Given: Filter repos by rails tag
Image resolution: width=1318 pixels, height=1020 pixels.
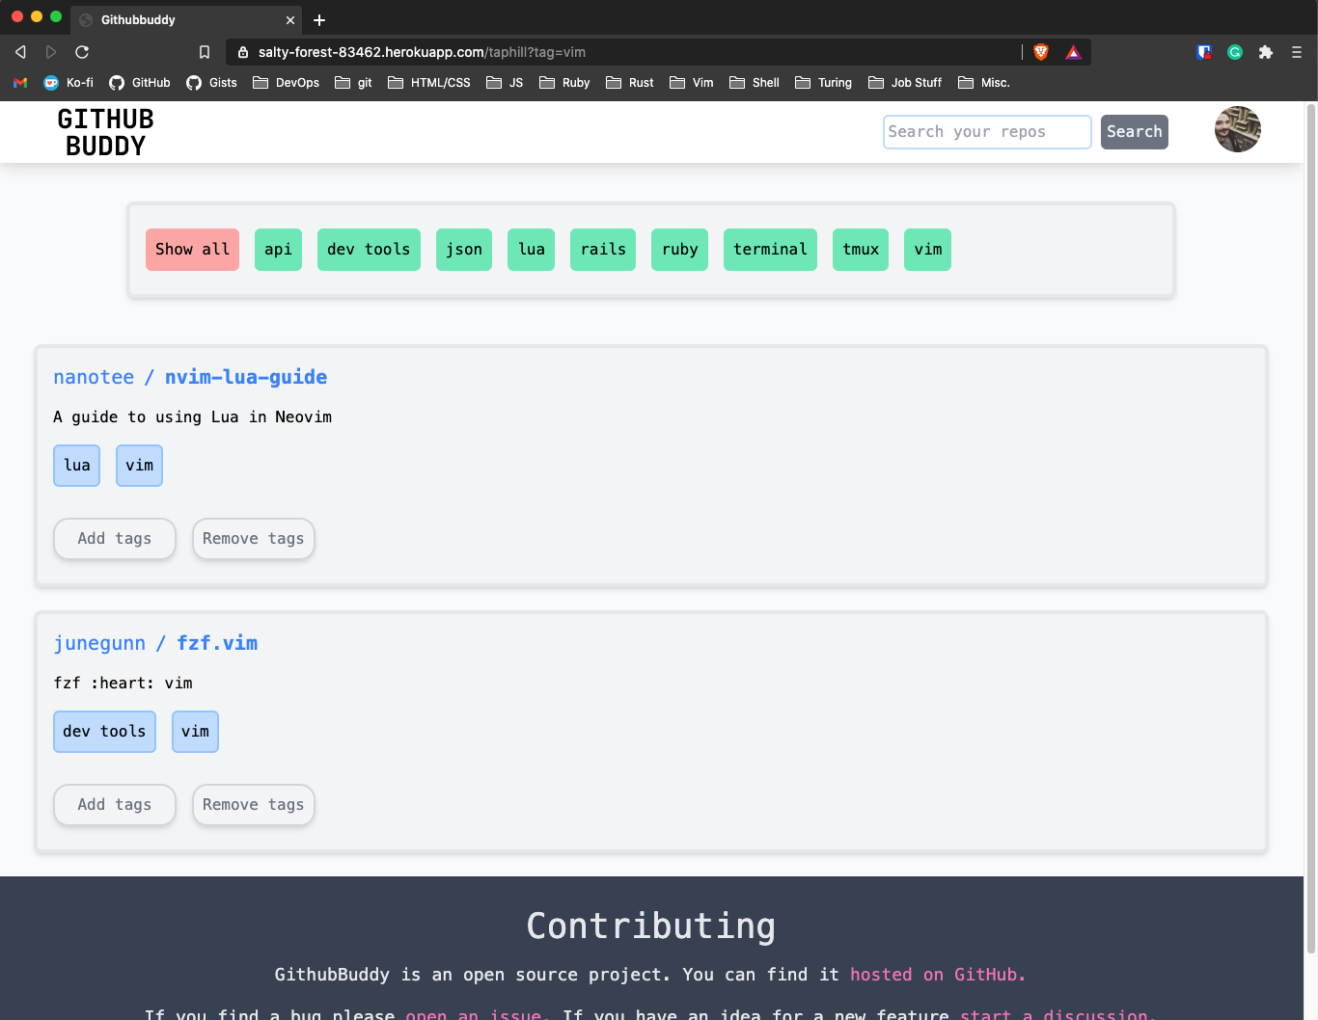Looking at the screenshot, I should 603,250.
